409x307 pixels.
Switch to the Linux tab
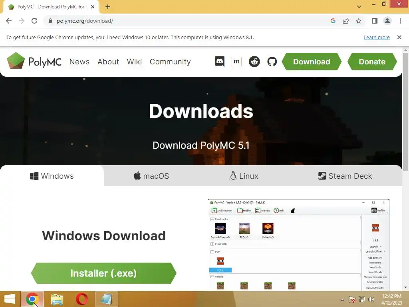tap(244, 176)
